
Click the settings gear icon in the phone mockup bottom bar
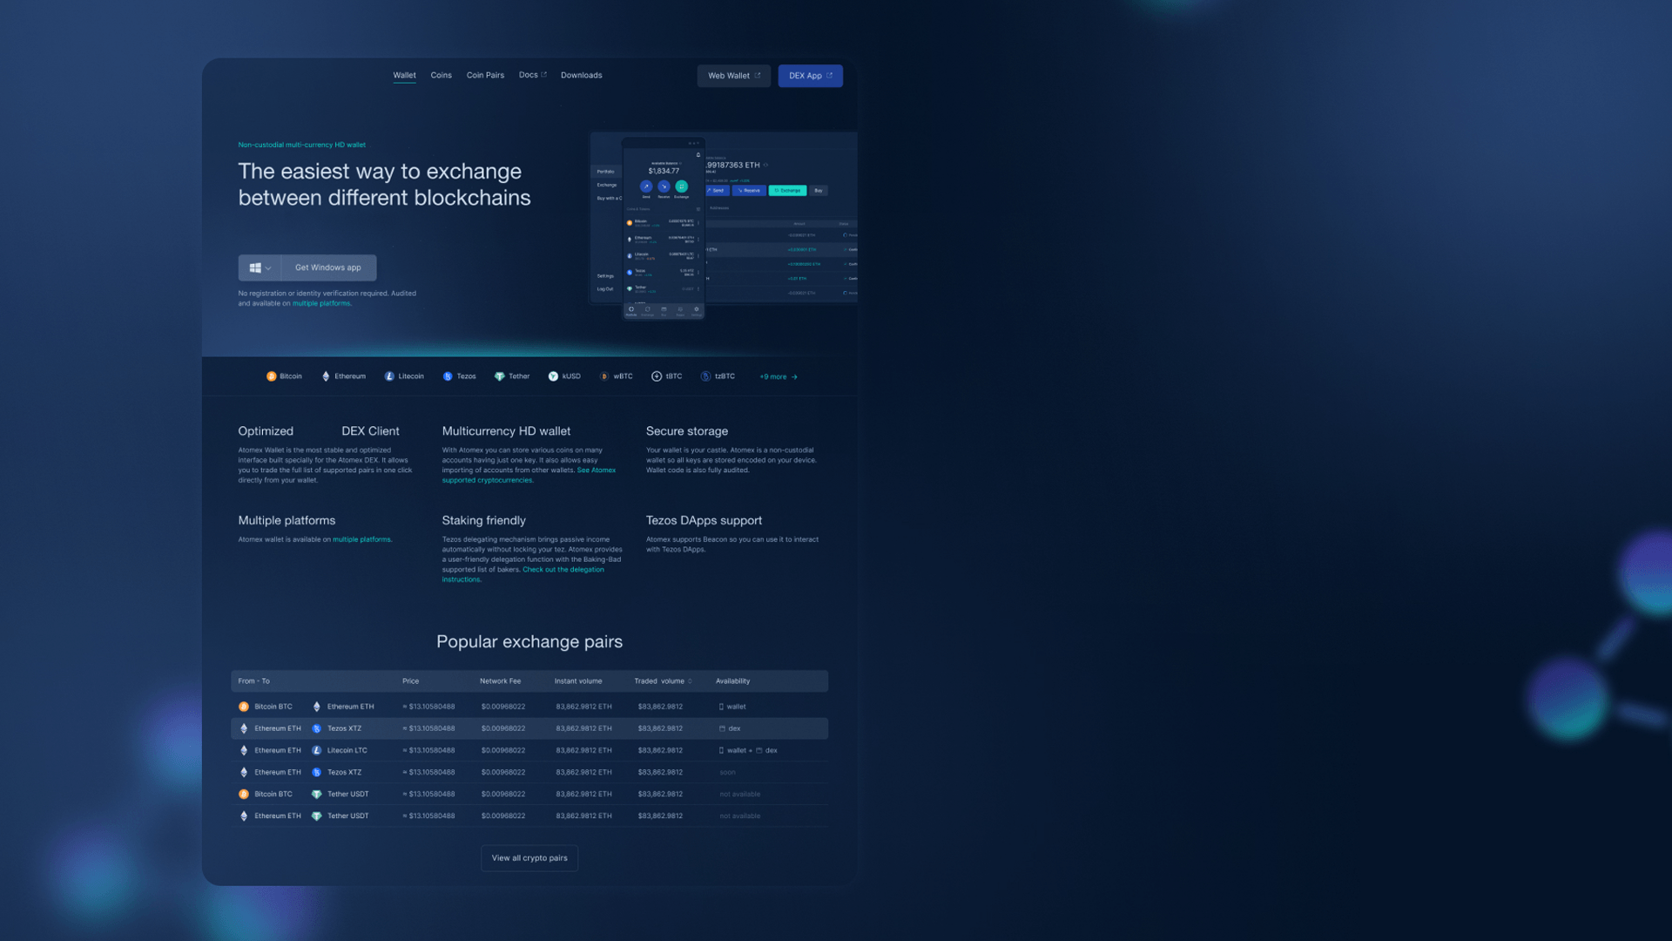pos(696,309)
